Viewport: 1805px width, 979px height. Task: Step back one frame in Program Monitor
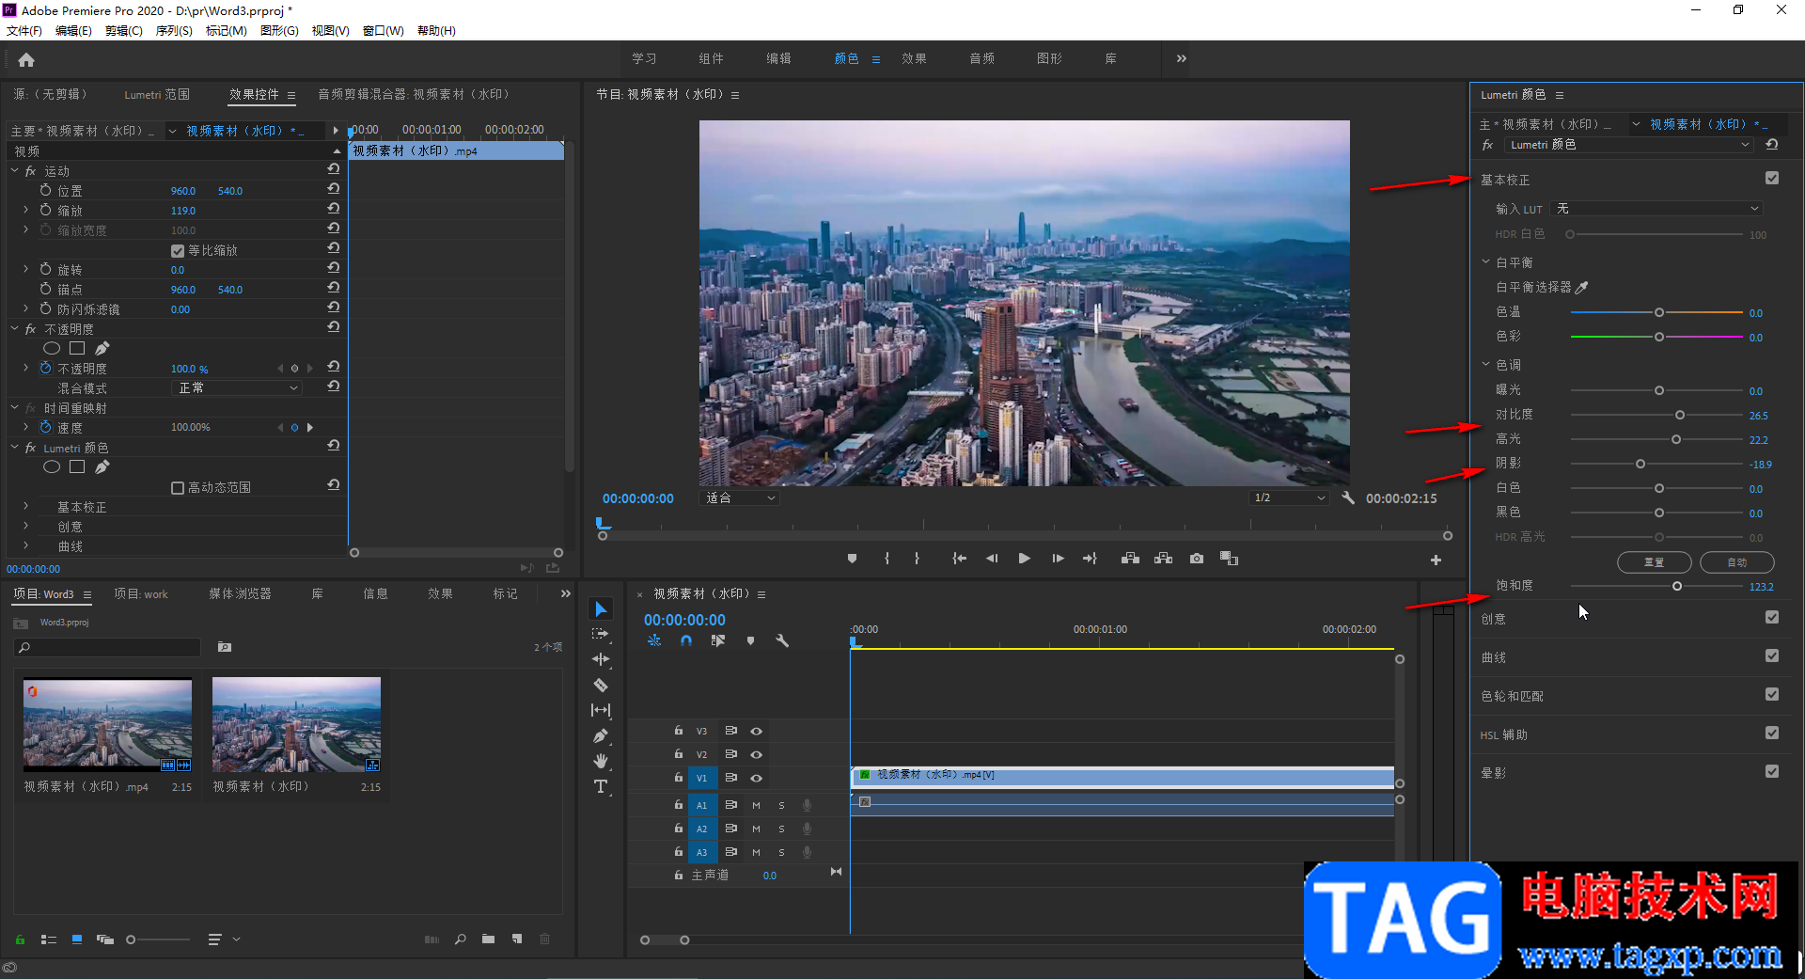pos(992,559)
